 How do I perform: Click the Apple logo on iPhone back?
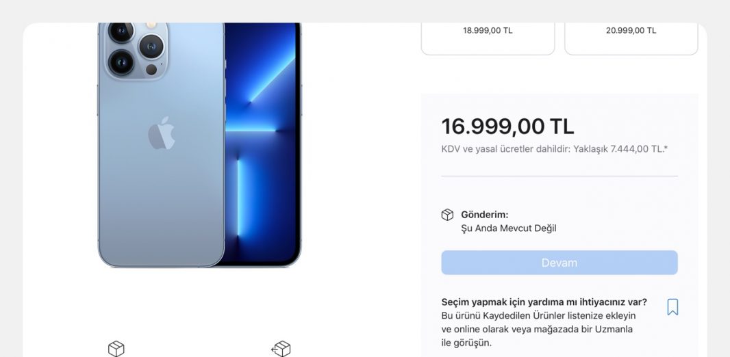162,133
